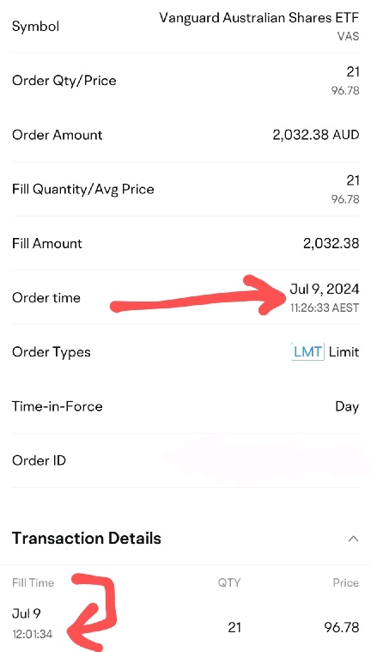Click the Order ID row label
Screen dimensions: 371x652
[x=40, y=460]
